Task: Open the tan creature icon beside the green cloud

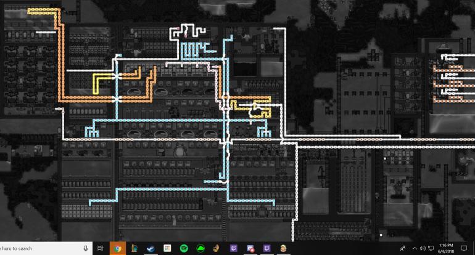Action: click(x=217, y=248)
